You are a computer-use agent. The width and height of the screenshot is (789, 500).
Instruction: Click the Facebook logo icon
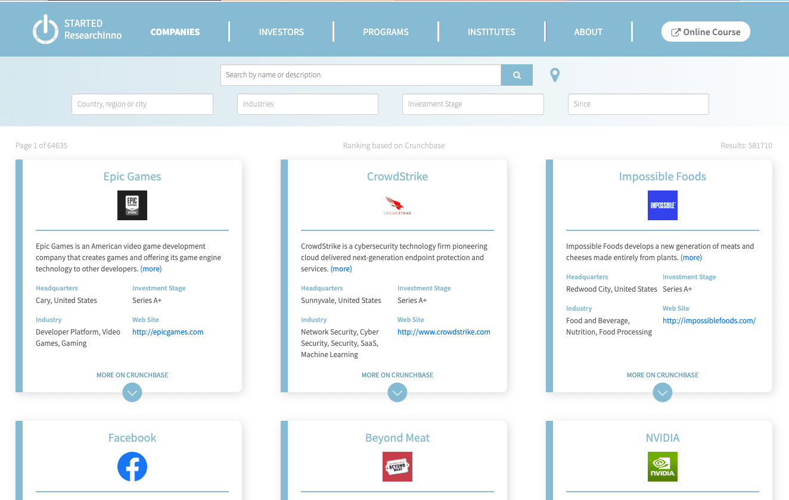pyautogui.click(x=132, y=467)
